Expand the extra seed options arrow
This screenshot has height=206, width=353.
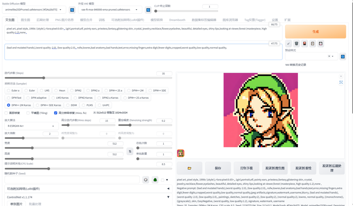point(167,180)
